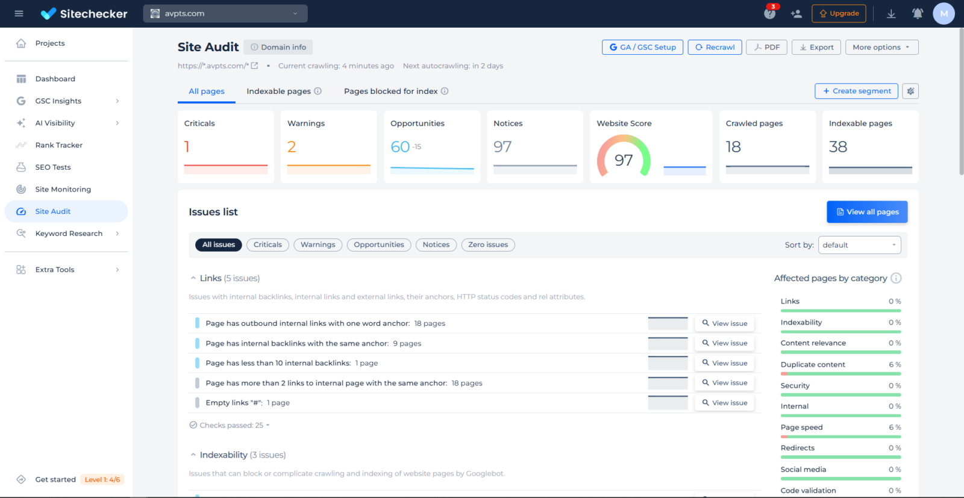Filter issues by Warnings
This screenshot has height=498, width=964.
coord(318,244)
